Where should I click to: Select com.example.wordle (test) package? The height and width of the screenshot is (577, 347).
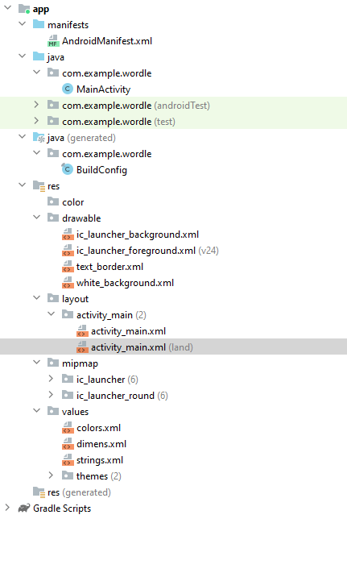pos(118,122)
